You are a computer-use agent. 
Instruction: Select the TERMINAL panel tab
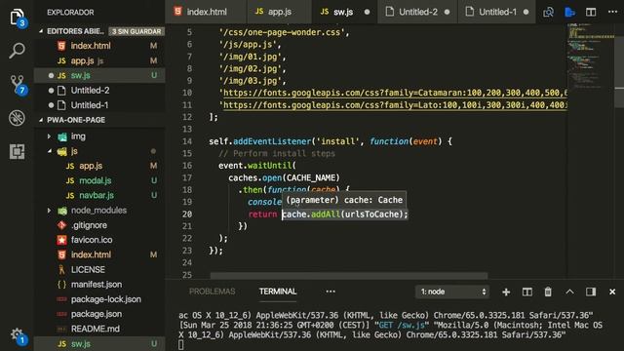[278, 292]
